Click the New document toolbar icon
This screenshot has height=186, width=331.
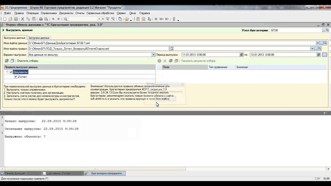click(5, 19)
